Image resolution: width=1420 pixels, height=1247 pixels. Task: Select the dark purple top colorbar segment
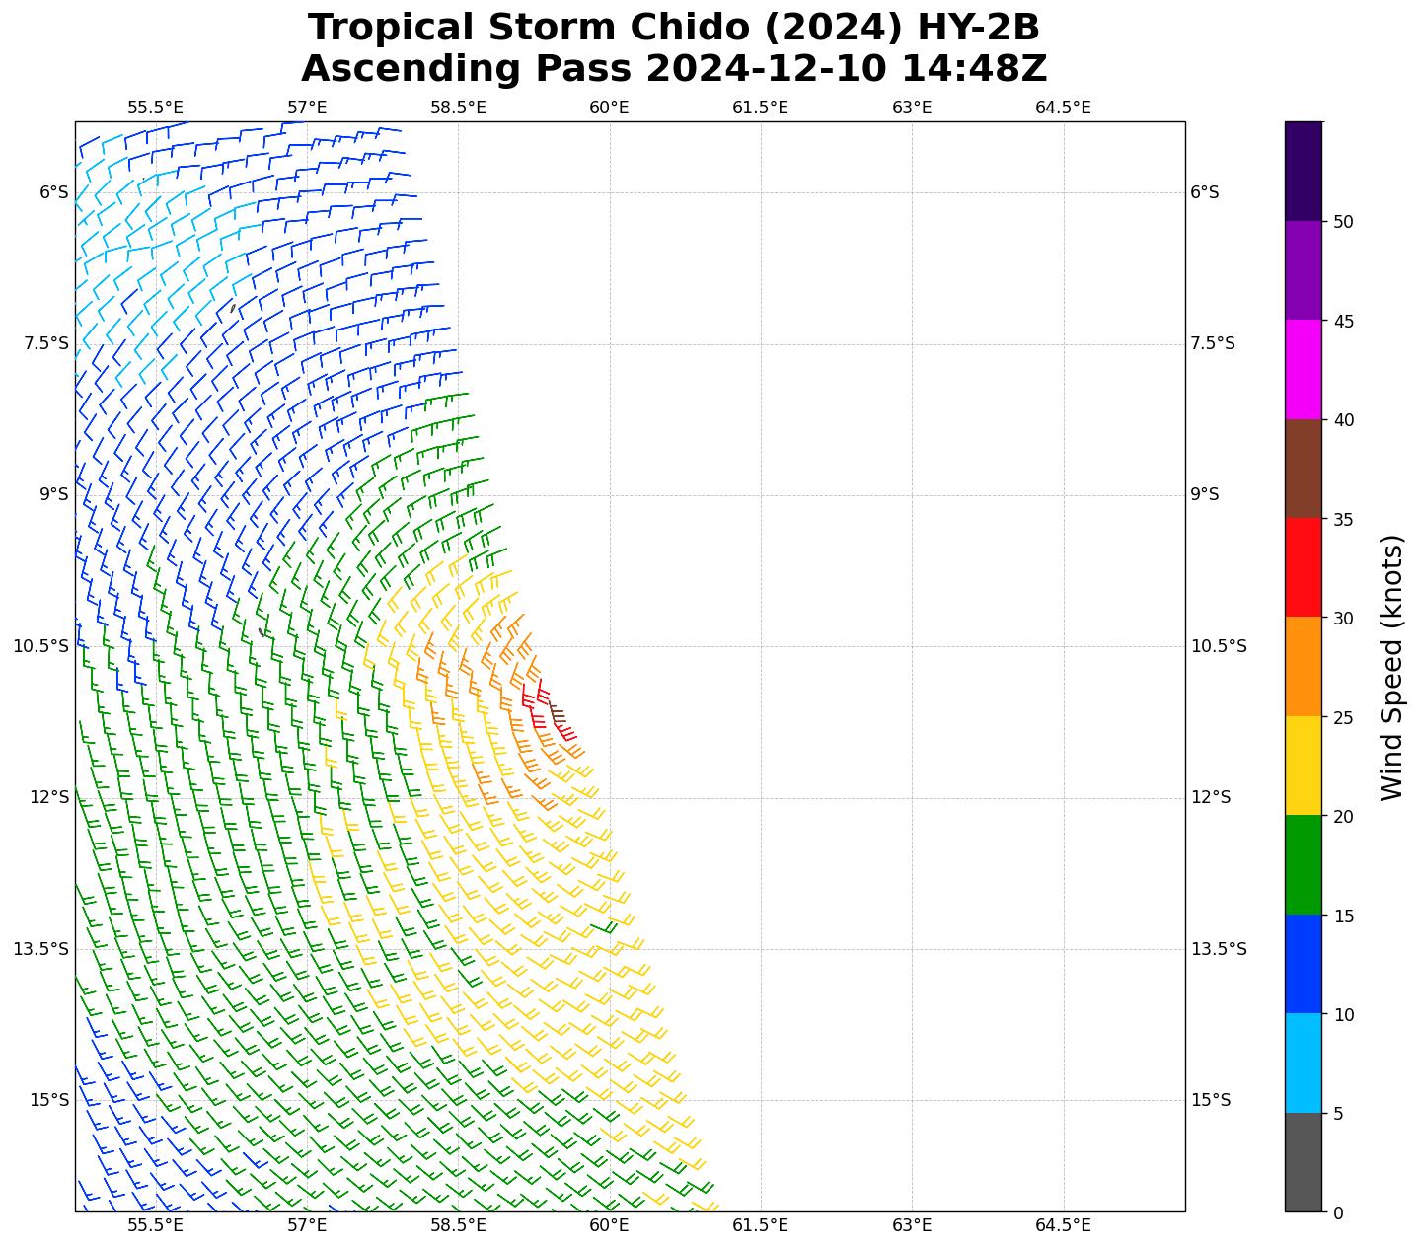click(1303, 171)
